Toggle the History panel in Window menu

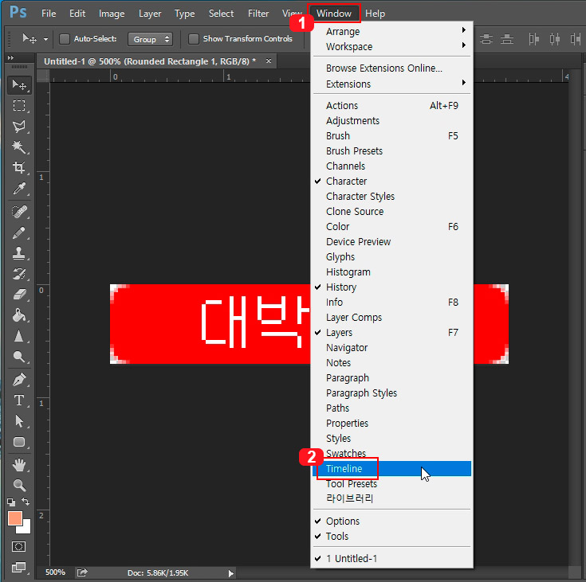point(391,287)
